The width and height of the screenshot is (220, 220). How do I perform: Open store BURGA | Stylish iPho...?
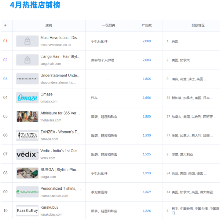pos(60,170)
